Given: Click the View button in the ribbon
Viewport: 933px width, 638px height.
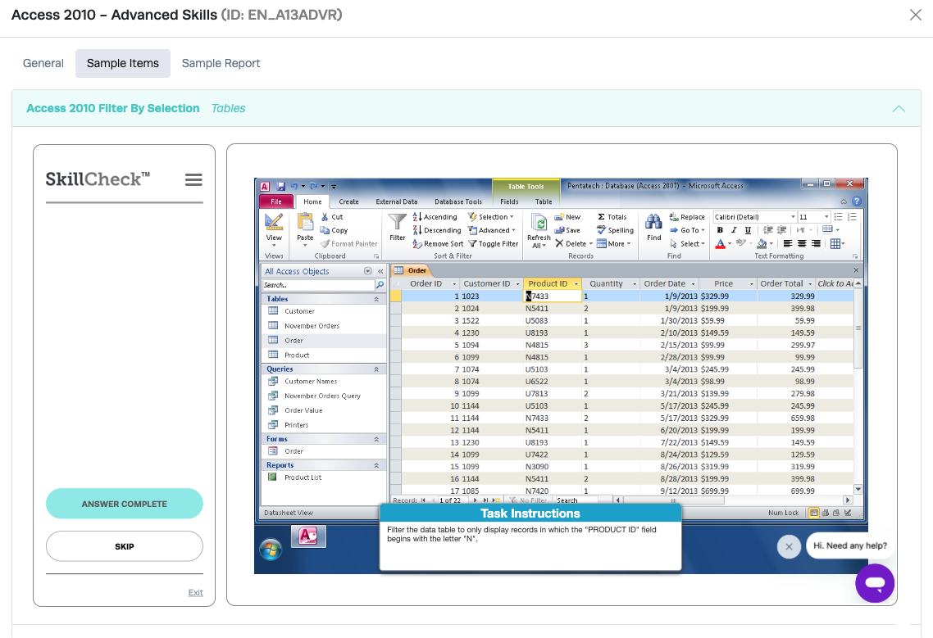Looking at the screenshot, I should coord(274,231).
